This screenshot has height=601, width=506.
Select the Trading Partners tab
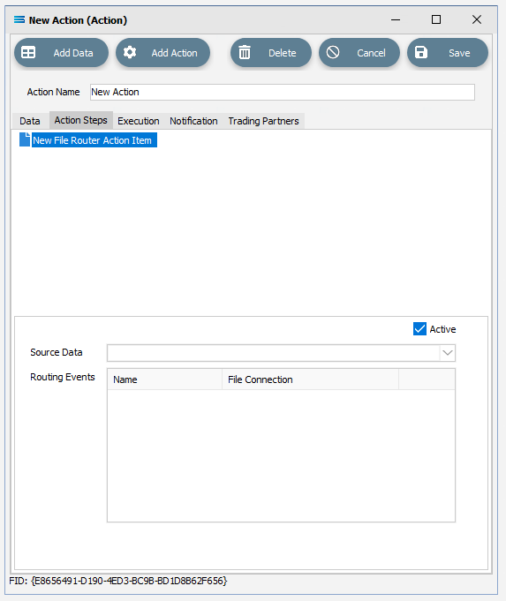263,121
